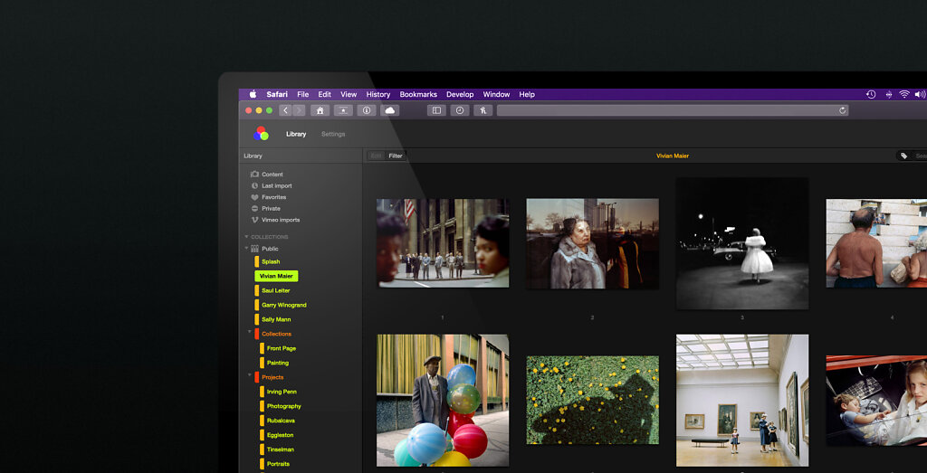
Task: Go forward with Safari's forward arrow
Action: click(x=299, y=110)
